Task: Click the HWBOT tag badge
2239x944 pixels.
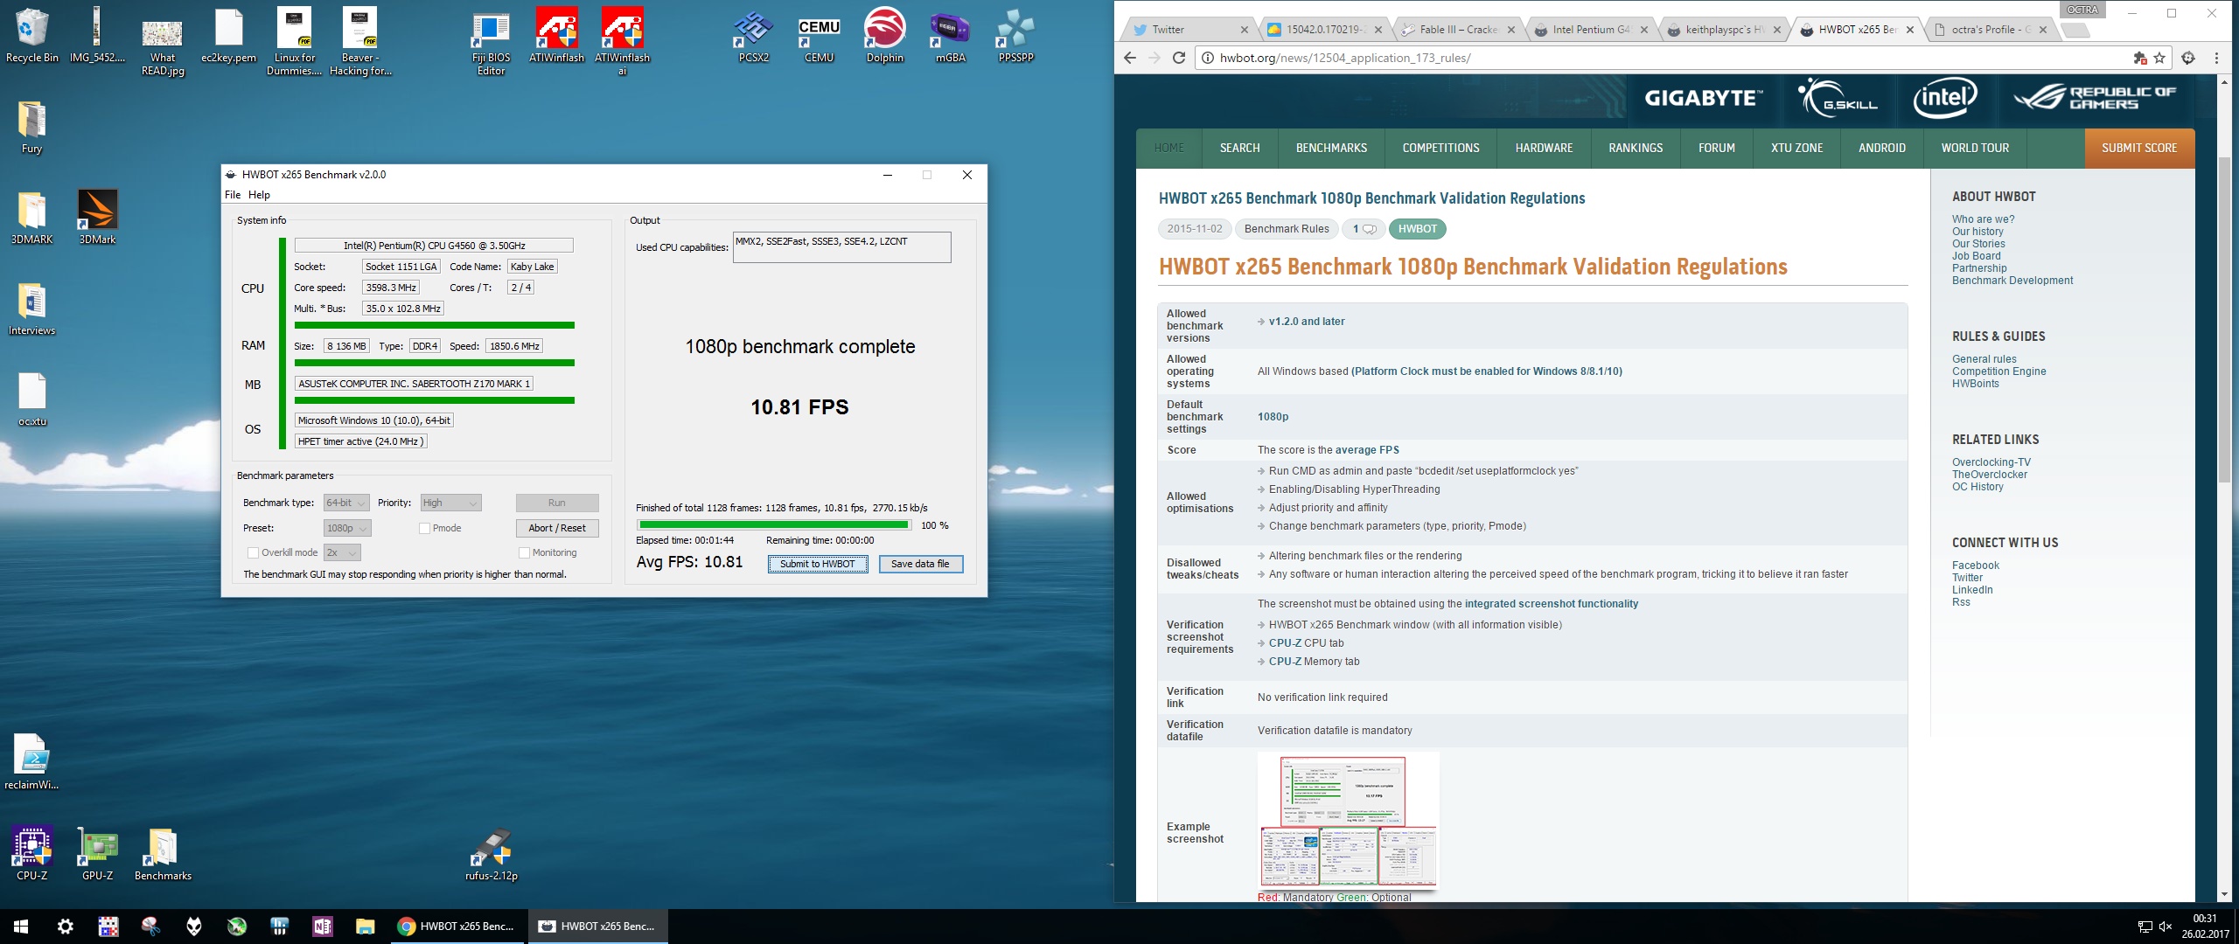Action: [x=1417, y=229]
